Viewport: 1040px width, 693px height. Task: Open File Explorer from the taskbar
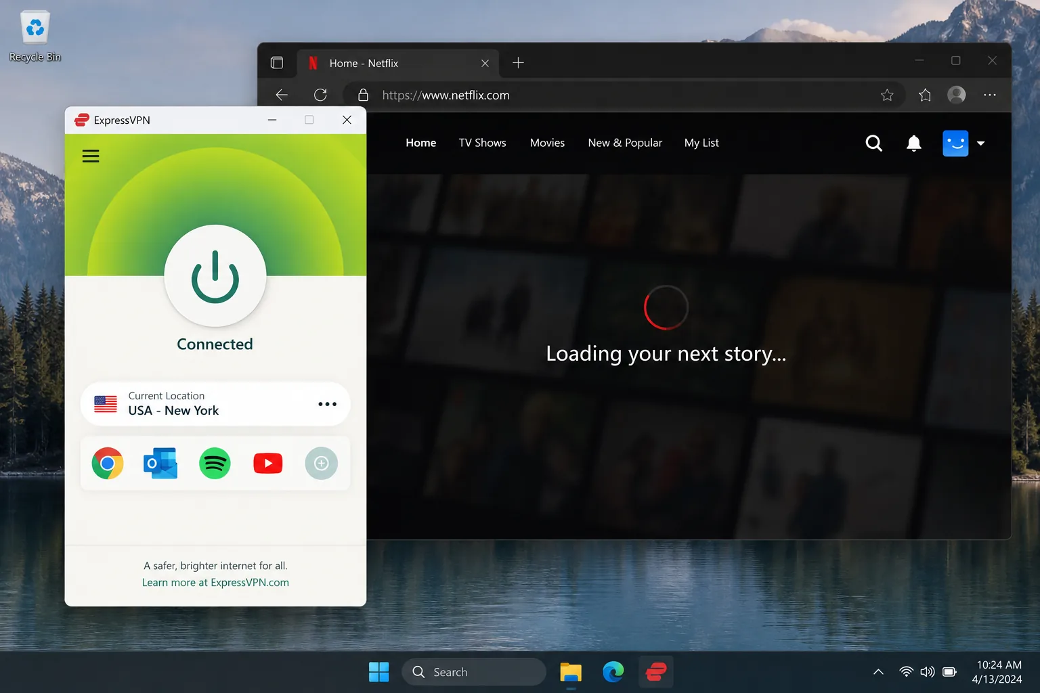tap(571, 672)
